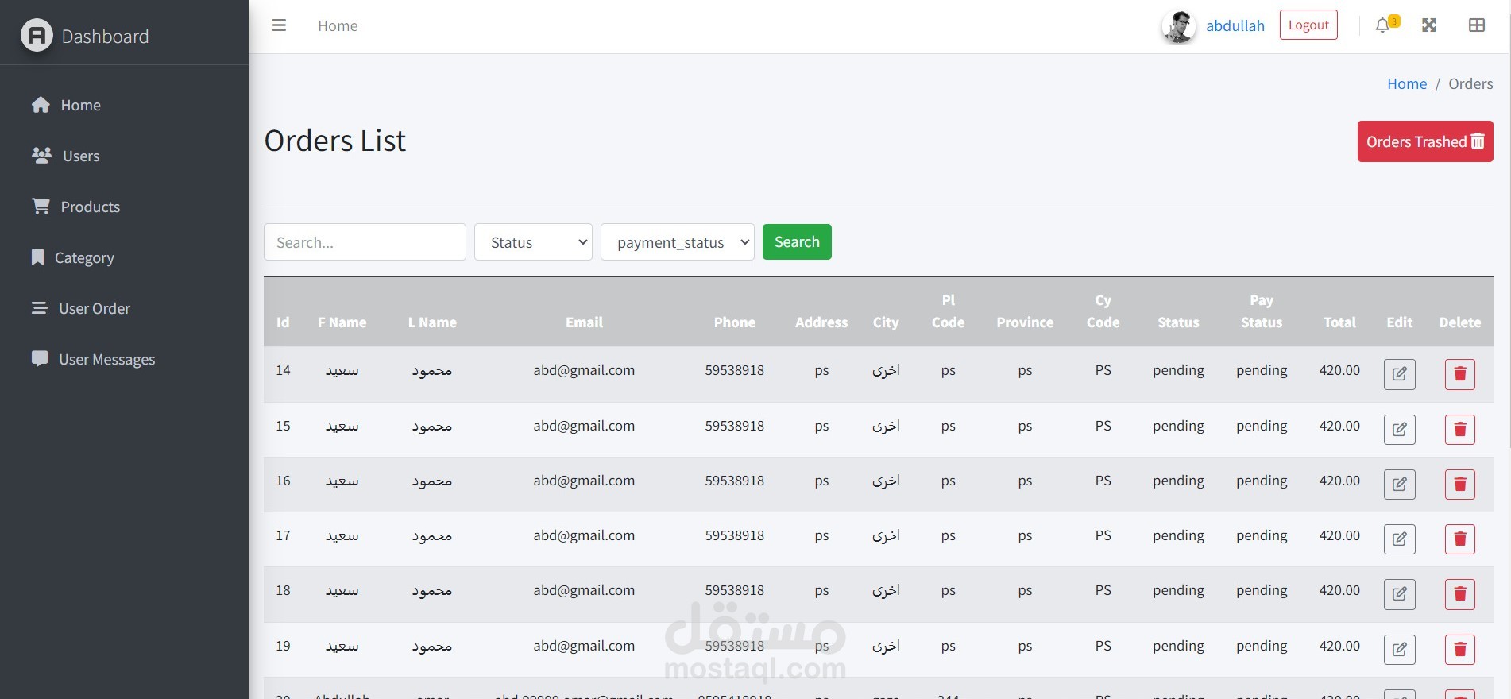The width and height of the screenshot is (1511, 699).
Task: Edit order with Id 17
Action: pos(1400,539)
